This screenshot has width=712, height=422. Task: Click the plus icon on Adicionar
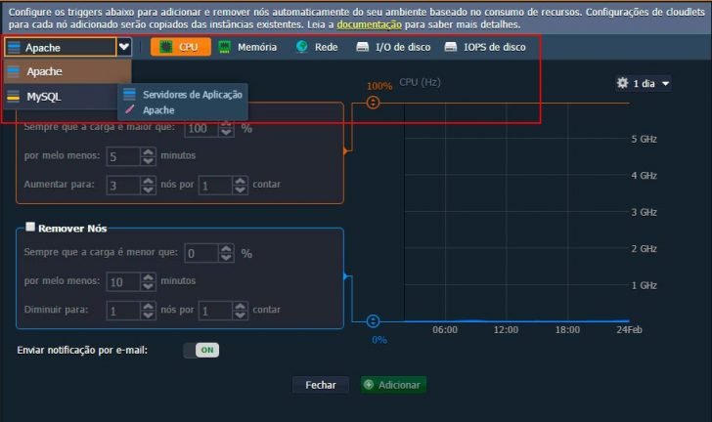click(x=369, y=384)
